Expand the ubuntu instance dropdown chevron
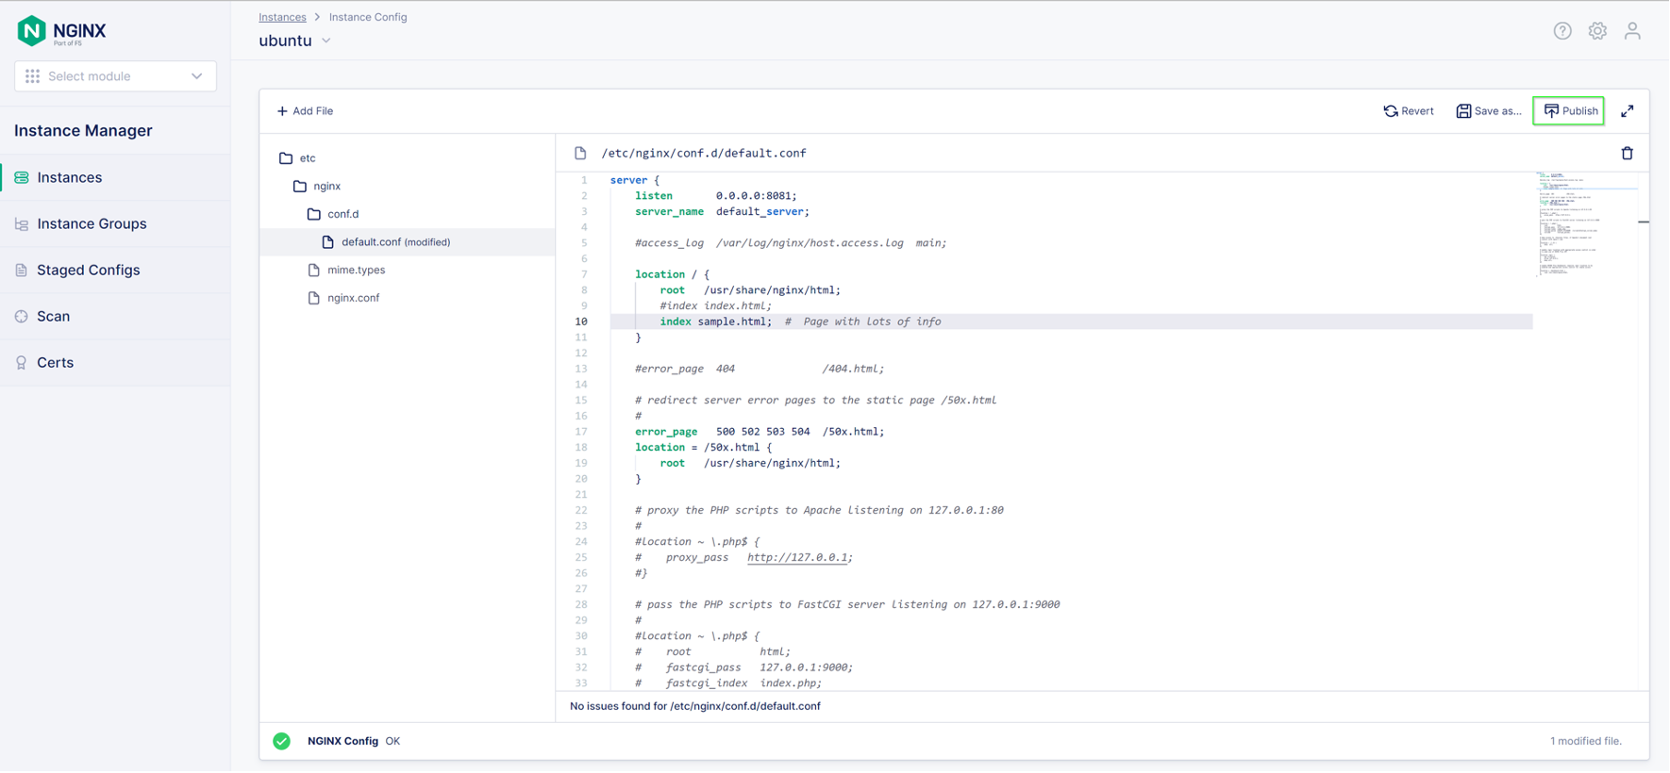 click(x=326, y=41)
